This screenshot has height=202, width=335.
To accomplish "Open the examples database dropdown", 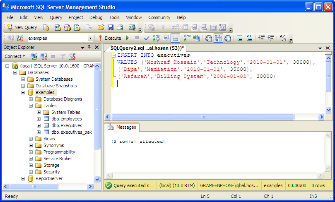I will pos(90,38).
